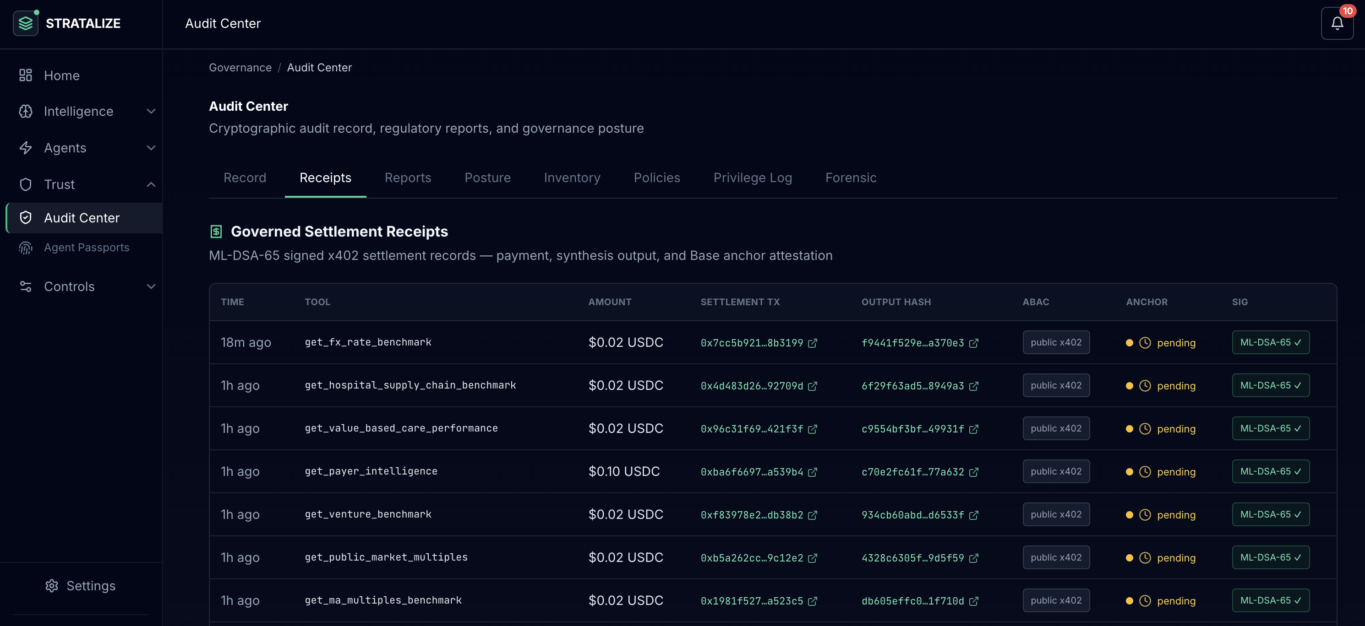Click the $0.10 USDC amount

pyautogui.click(x=624, y=471)
